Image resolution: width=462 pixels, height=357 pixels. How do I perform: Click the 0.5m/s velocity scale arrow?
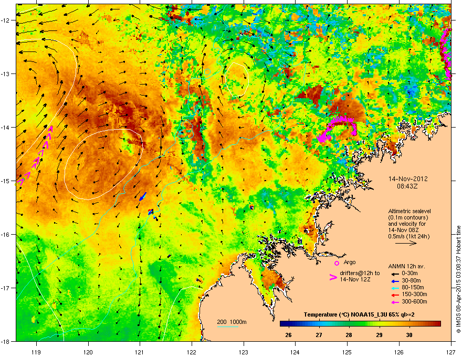tap(406, 243)
